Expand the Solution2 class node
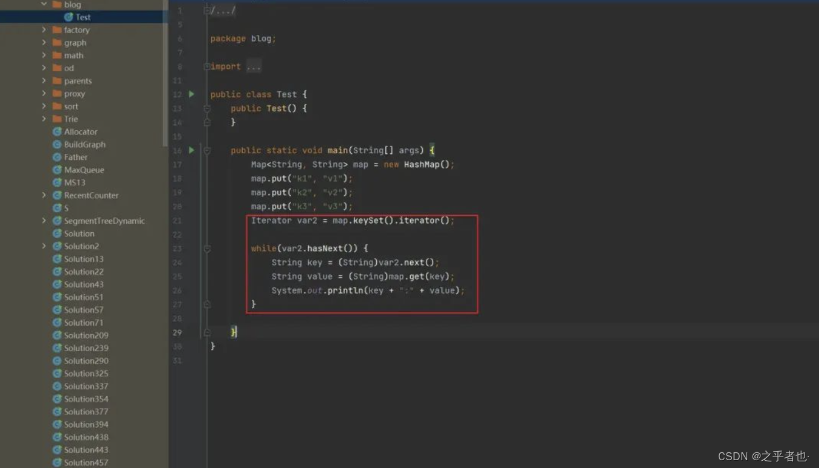The height and width of the screenshot is (468, 819). [x=43, y=246]
